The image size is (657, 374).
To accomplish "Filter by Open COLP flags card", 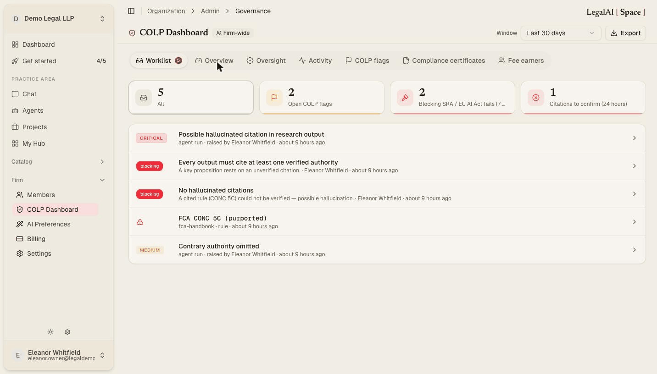I will pos(322,98).
